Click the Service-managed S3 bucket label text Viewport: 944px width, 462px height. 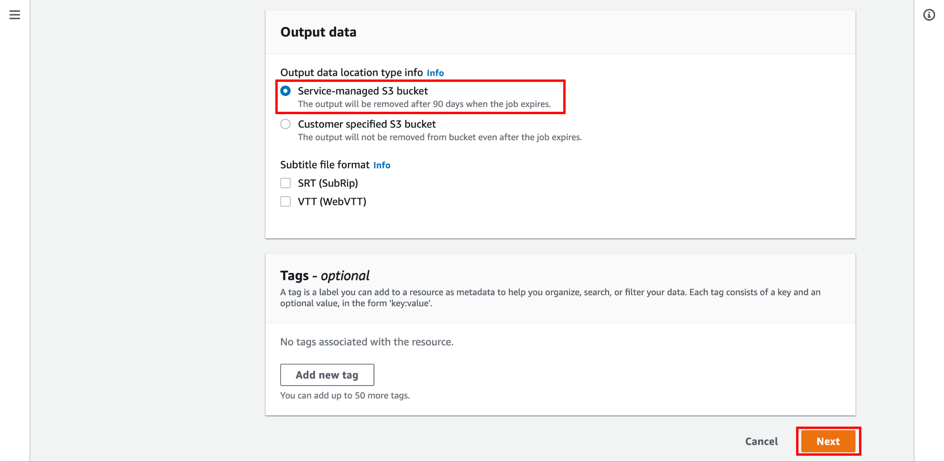coord(363,91)
